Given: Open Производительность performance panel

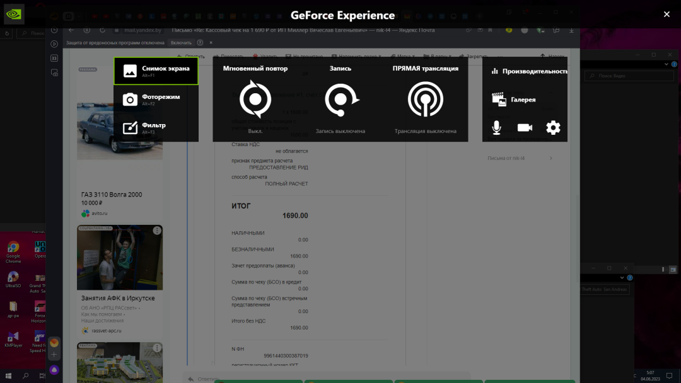Looking at the screenshot, I should point(530,71).
